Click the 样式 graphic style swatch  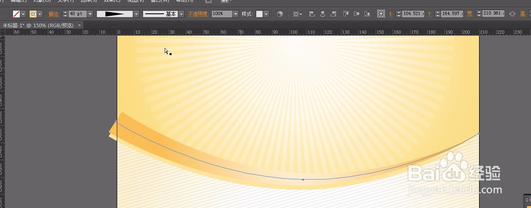tap(260, 14)
